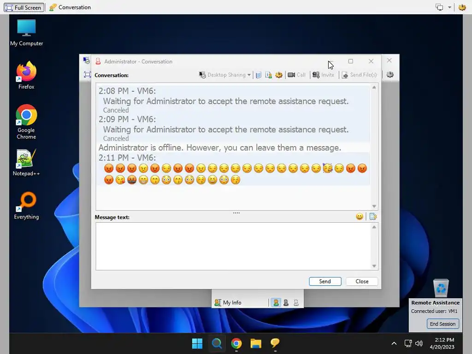The width and height of the screenshot is (472, 354).
Task: Click End Session in Remote Assistance panel
Action: tap(443, 324)
